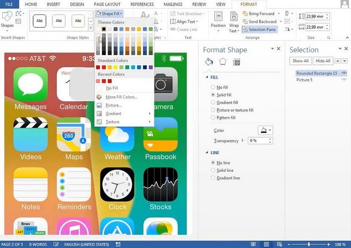Viewport: 351px width, 248px height.
Task: Click the Draw Text Box icon
Action: pyautogui.click(x=18, y=21)
